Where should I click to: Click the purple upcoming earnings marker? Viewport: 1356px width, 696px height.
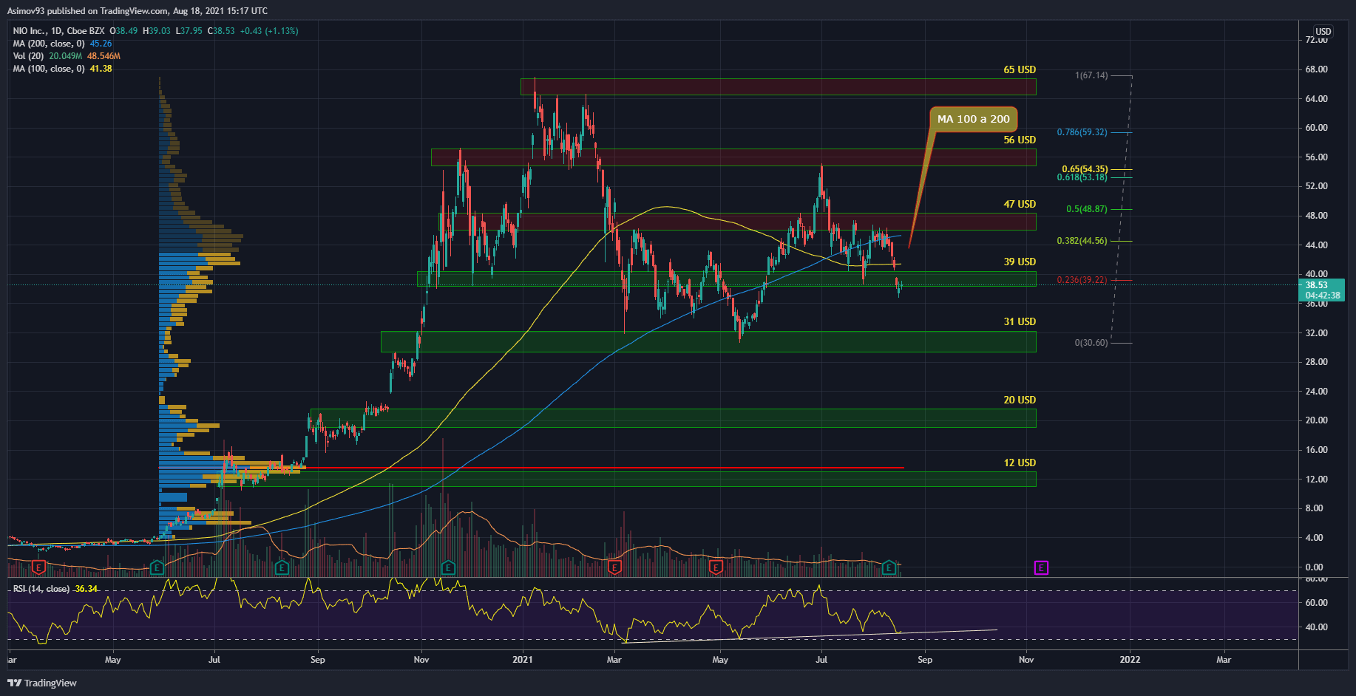(1041, 567)
